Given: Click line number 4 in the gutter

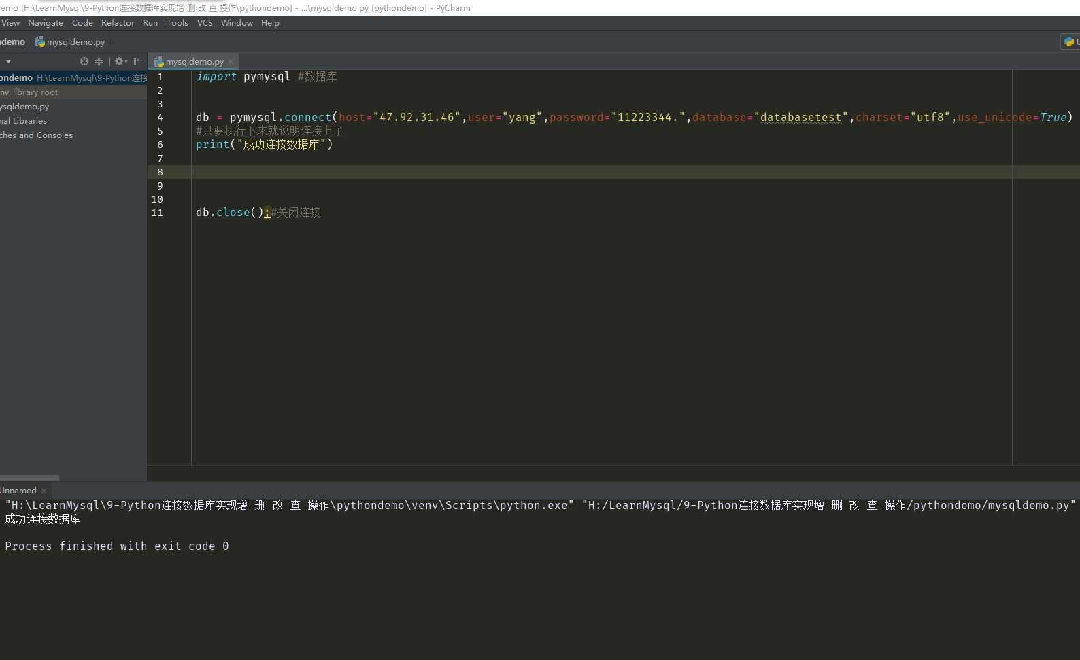Looking at the screenshot, I should click(161, 118).
